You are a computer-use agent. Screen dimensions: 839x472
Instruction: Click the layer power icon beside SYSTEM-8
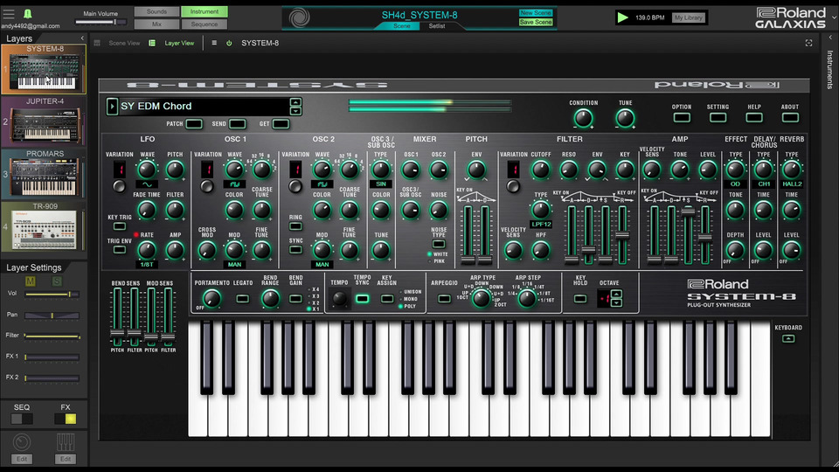click(229, 43)
